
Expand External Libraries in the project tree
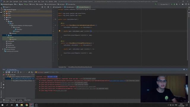point(3,49)
